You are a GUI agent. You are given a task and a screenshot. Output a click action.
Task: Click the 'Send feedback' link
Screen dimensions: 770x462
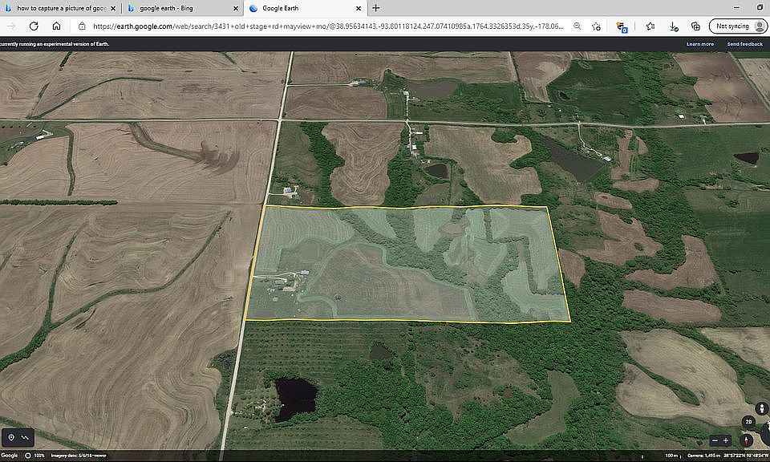[x=744, y=44]
